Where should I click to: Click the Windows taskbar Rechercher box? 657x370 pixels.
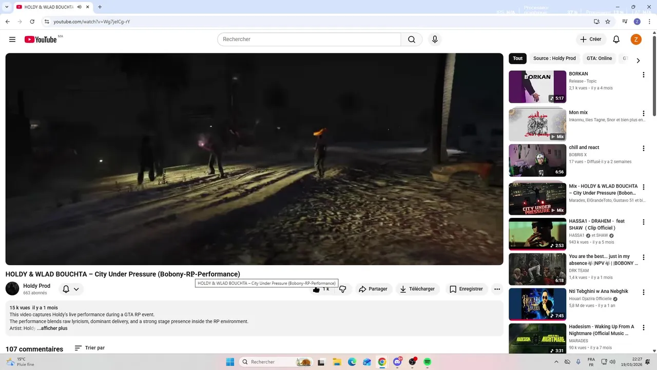277,362
